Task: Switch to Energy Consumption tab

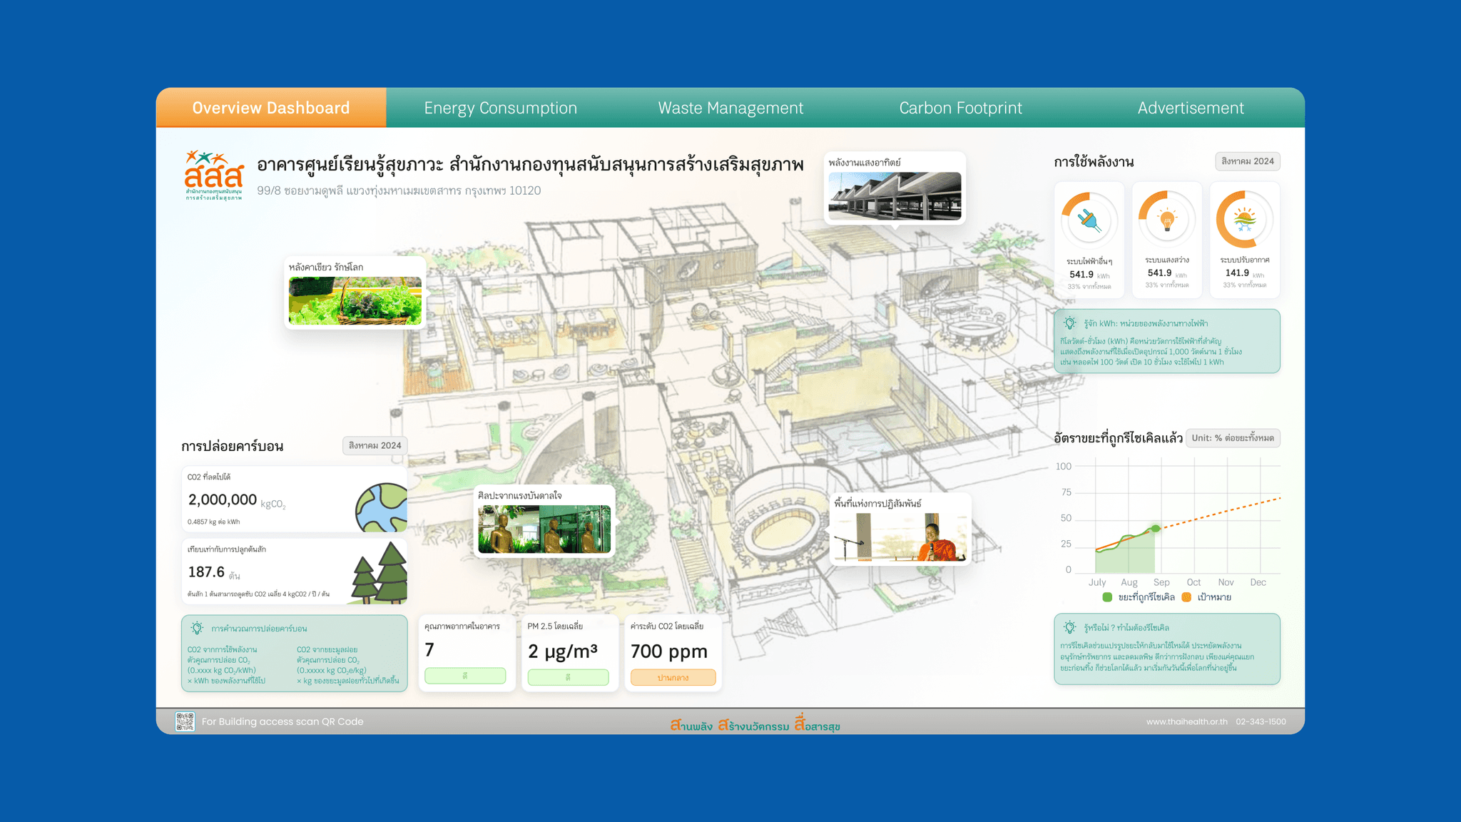Action: coord(500,108)
